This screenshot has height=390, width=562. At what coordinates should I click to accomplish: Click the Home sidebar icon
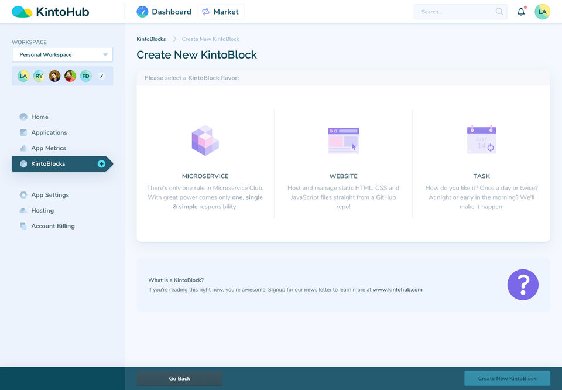click(x=23, y=117)
